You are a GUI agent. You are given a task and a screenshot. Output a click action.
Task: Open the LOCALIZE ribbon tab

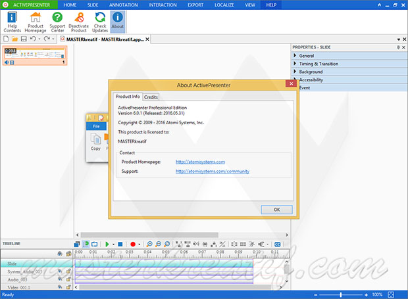pos(224,5)
